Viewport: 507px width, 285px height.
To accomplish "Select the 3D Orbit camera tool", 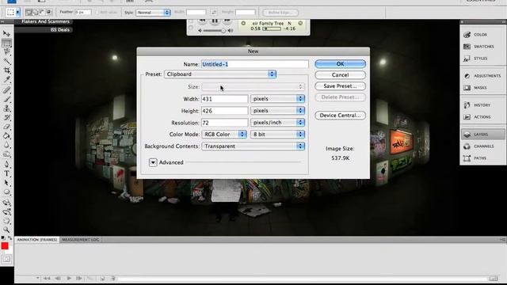I will click(6, 212).
